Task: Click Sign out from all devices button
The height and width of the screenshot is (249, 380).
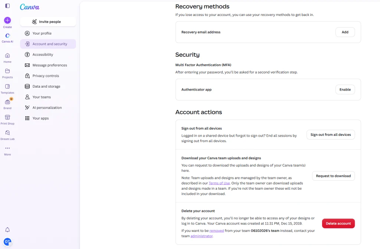Action: (331, 135)
